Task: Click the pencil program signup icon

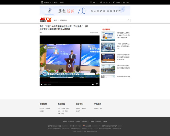Action: [x=114, y=2]
